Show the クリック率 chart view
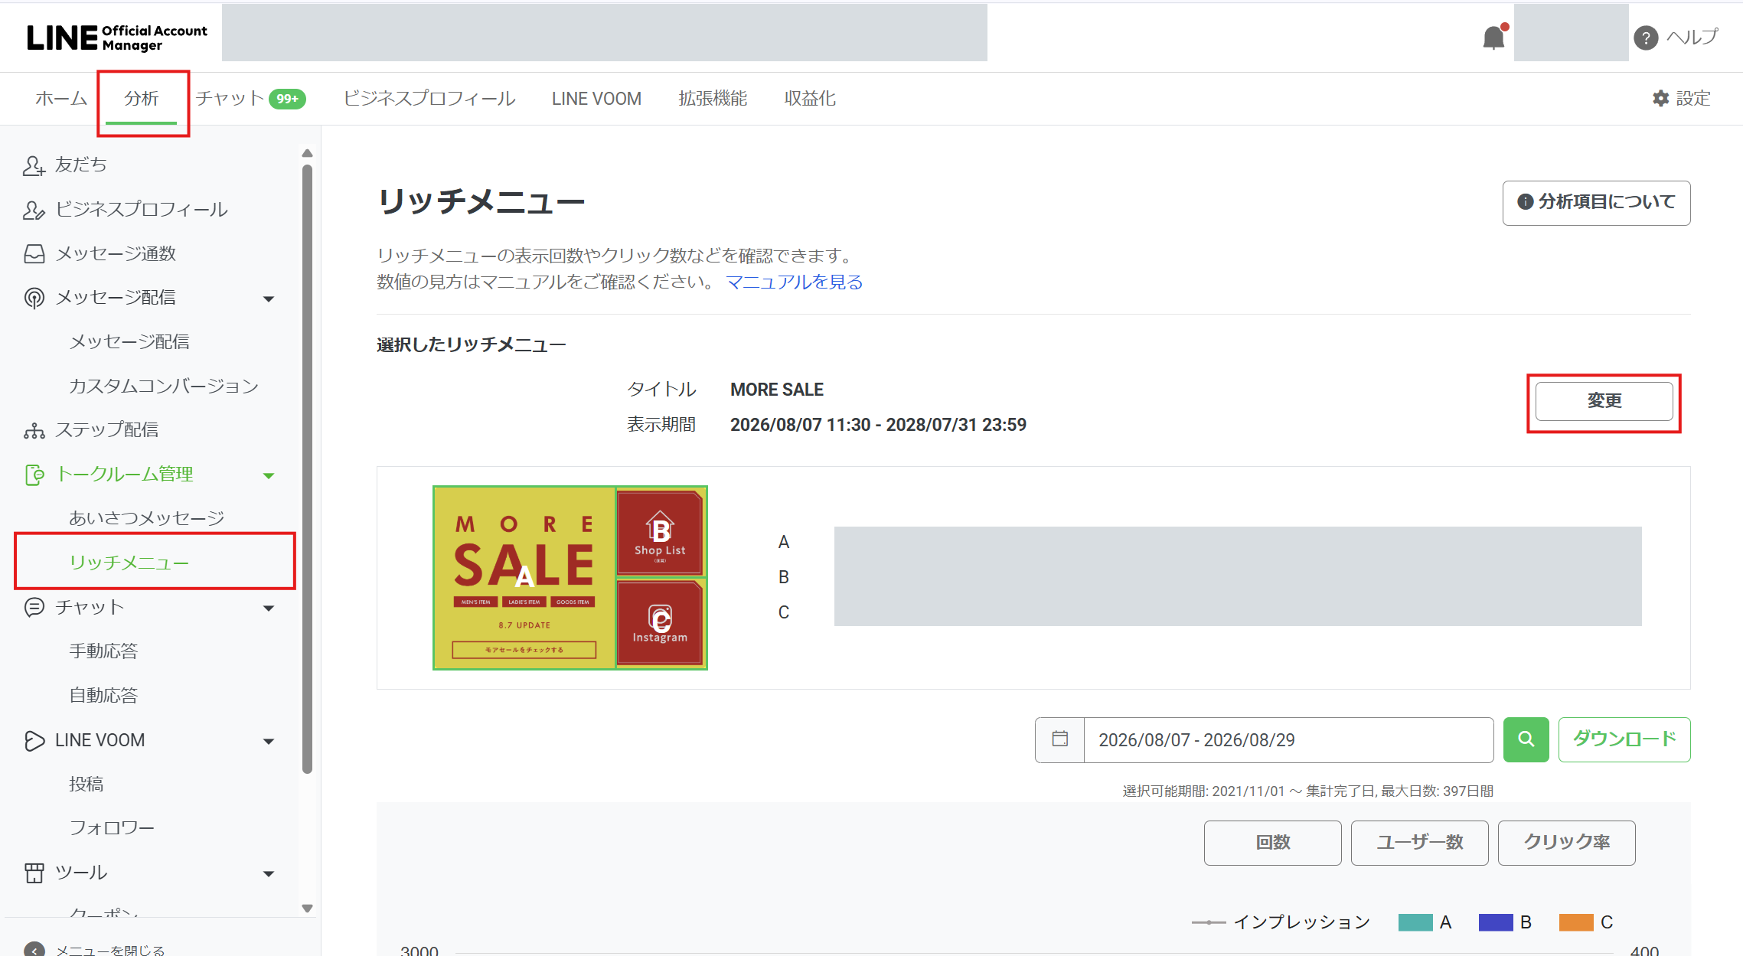 tap(1566, 843)
